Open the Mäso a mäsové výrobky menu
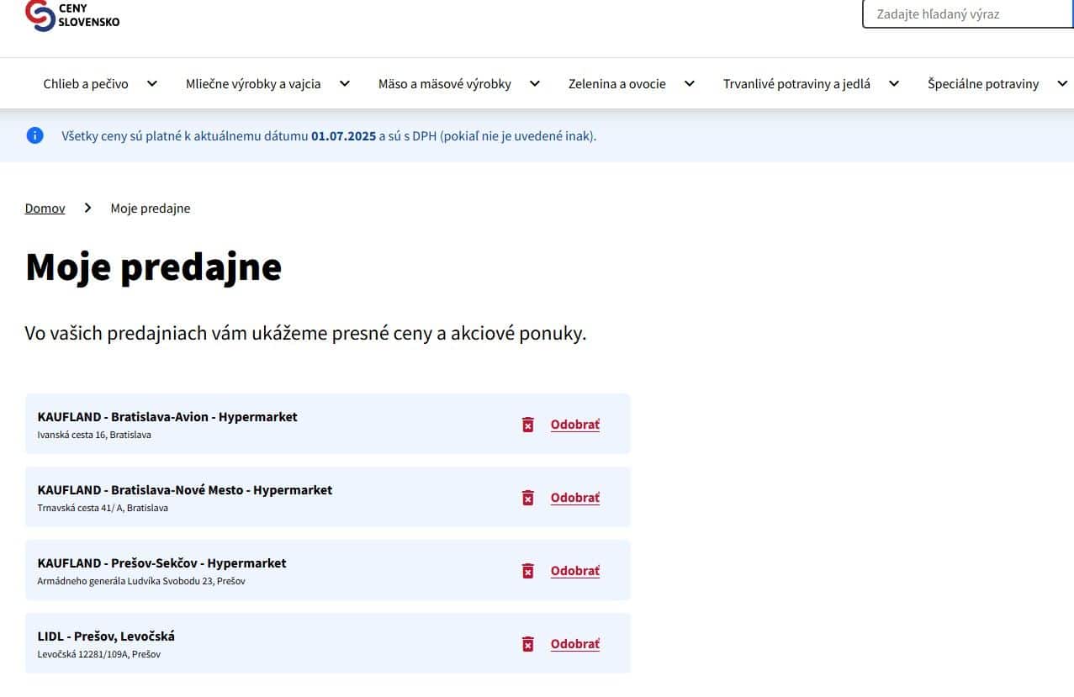Viewport: 1074px width, 697px height. point(445,84)
